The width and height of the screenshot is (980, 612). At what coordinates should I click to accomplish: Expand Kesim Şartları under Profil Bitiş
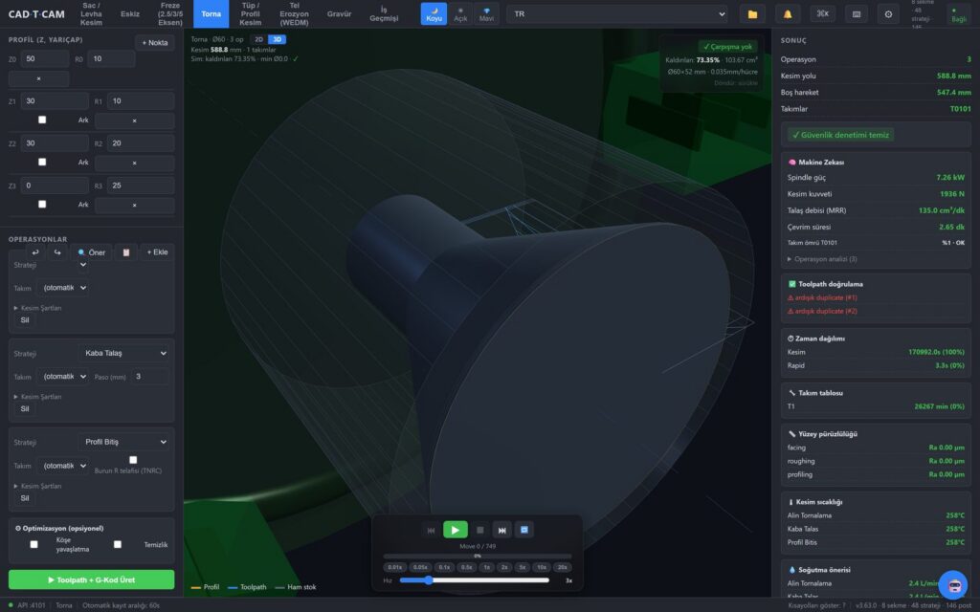(37, 486)
